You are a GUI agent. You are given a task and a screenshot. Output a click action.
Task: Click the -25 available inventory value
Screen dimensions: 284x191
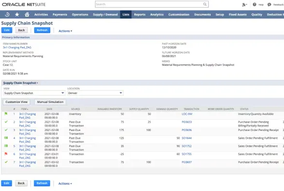click(x=122, y=154)
